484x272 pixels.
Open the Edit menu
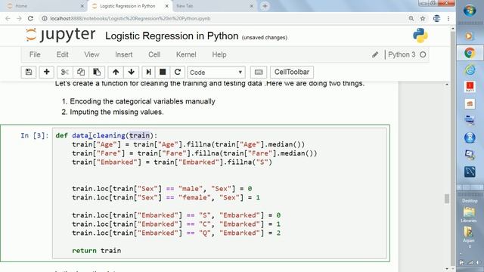click(x=62, y=54)
